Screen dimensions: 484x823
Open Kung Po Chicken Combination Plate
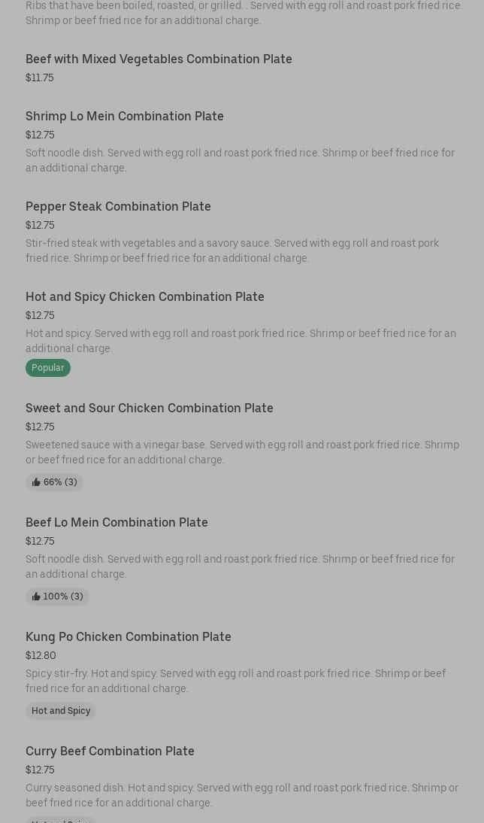[x=129, y=636]
